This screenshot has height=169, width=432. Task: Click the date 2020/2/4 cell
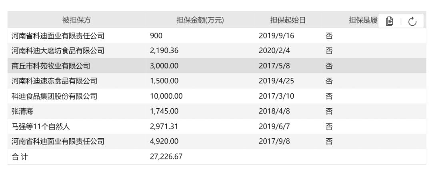click(x=274, y=51)
